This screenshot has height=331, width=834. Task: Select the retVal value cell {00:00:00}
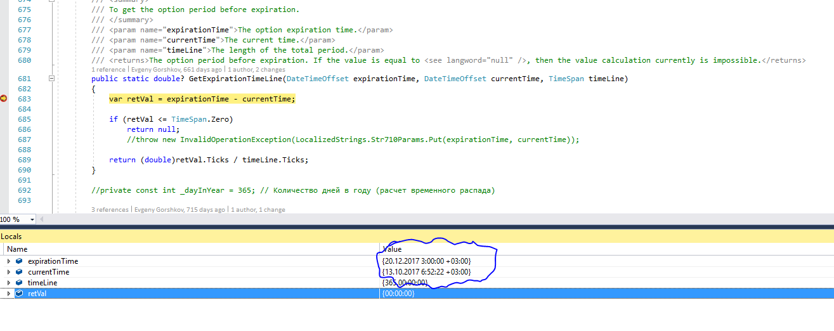coord(398,294)
